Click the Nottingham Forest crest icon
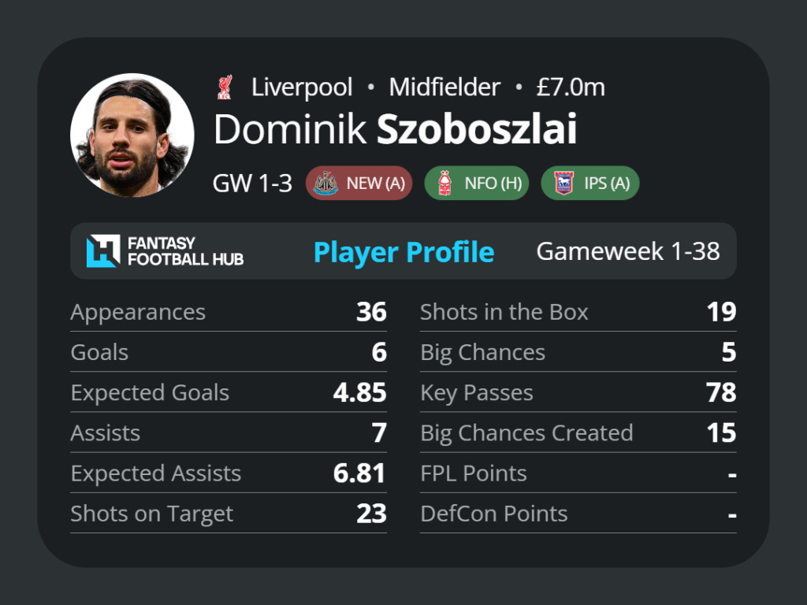 tap(444, 183)
